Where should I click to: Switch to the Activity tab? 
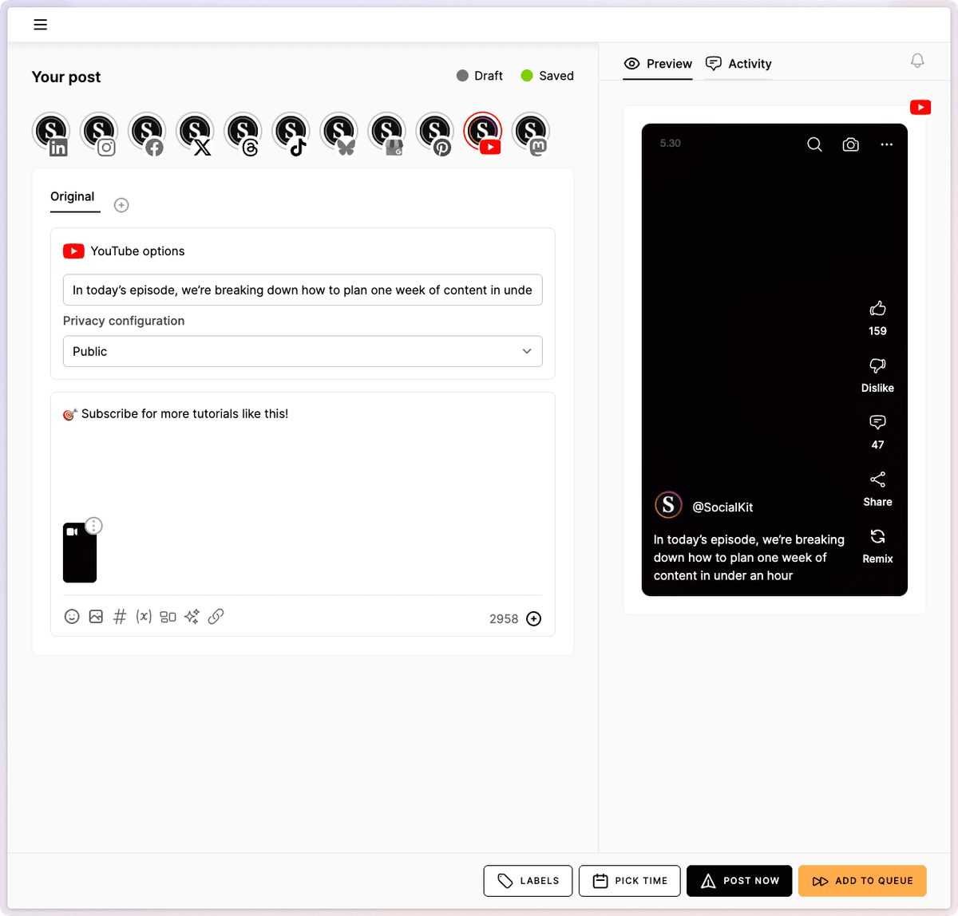click(739, 64)
